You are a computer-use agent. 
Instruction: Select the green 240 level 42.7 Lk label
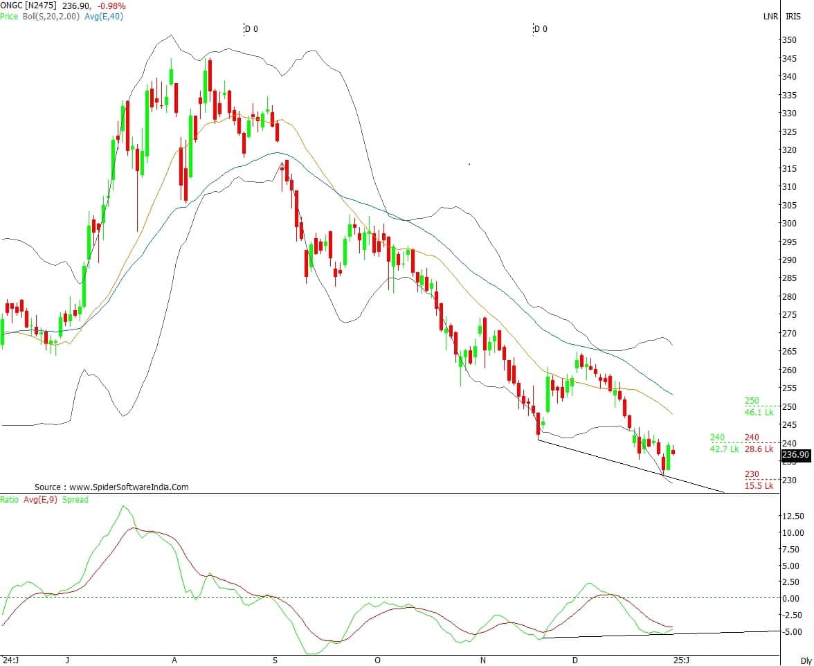point(725,443)
